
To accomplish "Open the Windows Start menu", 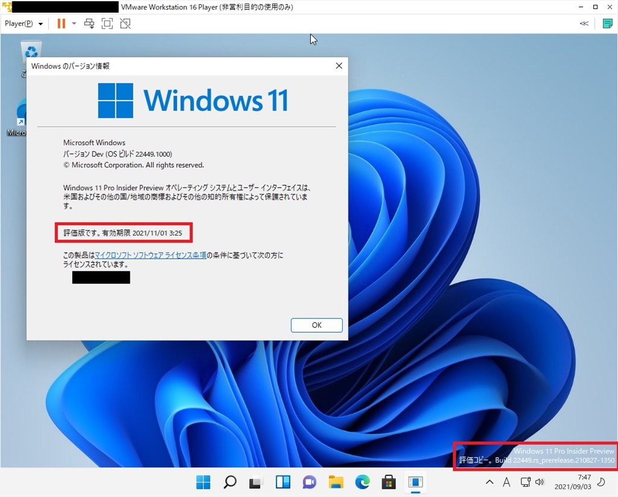I will click(203, 482).
